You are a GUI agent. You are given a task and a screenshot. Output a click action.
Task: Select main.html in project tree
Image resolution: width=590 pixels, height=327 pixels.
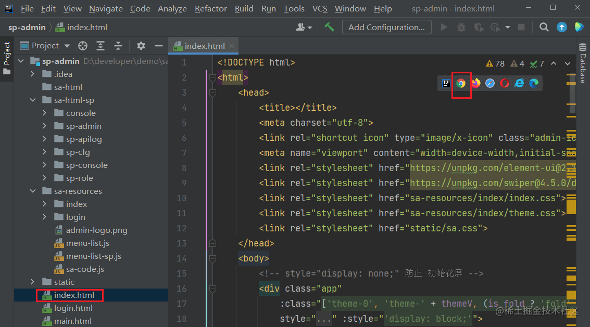click(72, 321)
